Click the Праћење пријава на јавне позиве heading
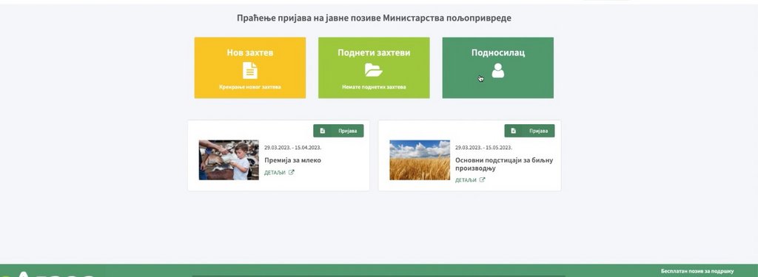 pos(374,18)
